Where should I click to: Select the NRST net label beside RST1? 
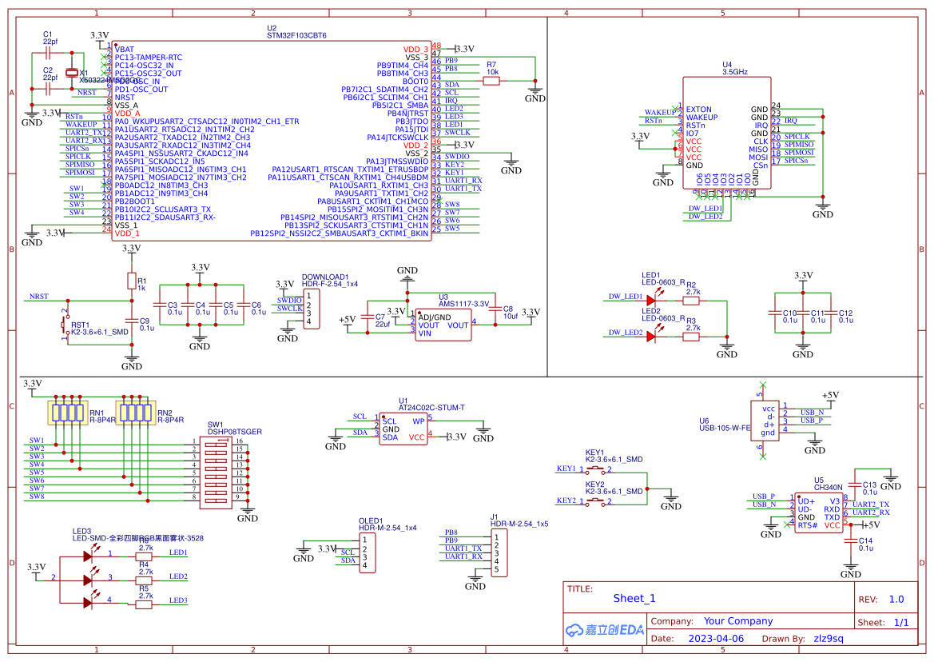point(38,296)
